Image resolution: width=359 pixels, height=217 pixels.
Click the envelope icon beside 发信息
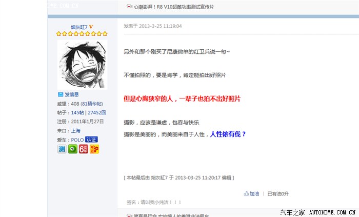pos(61,94)
